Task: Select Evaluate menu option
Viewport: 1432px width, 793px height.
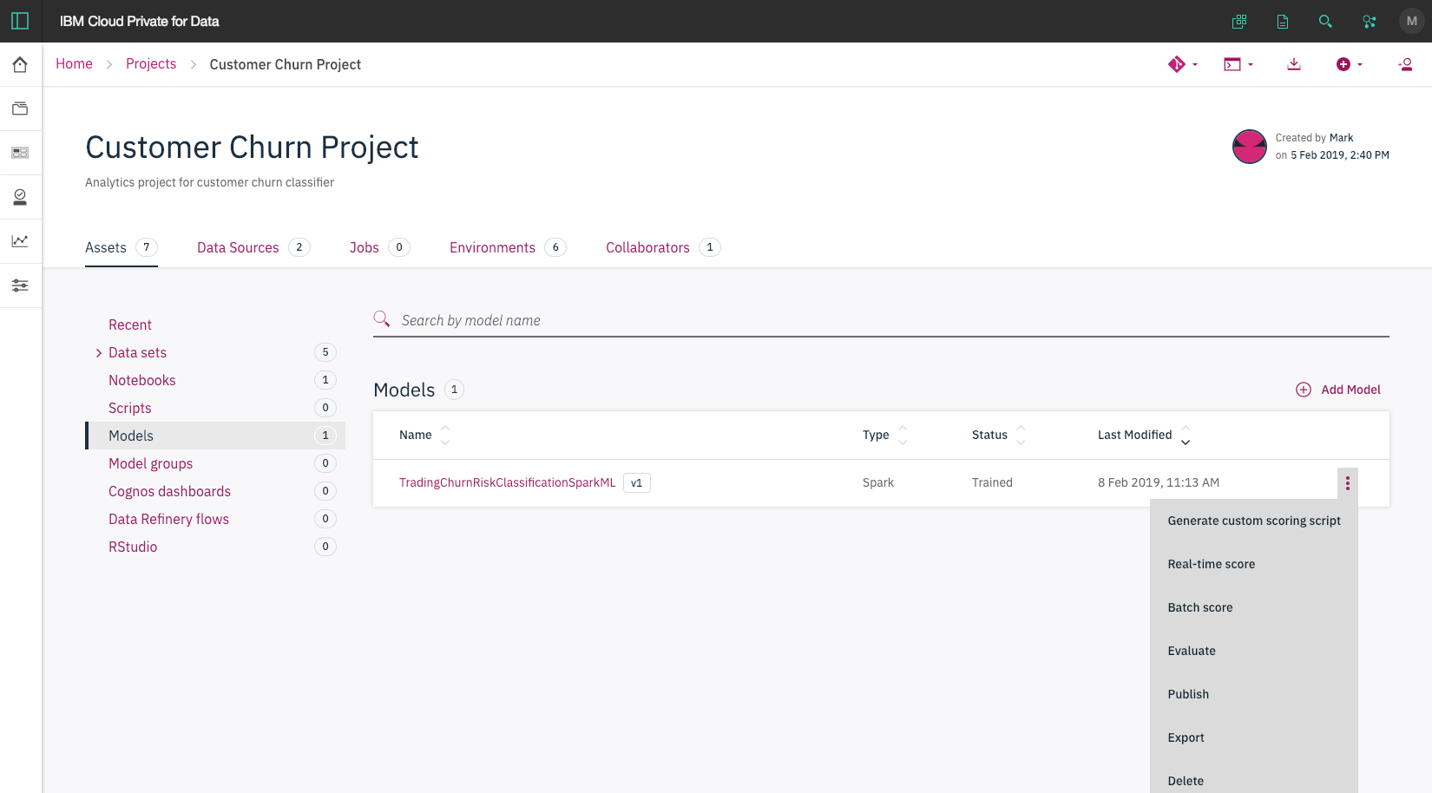Action: 1254,651
